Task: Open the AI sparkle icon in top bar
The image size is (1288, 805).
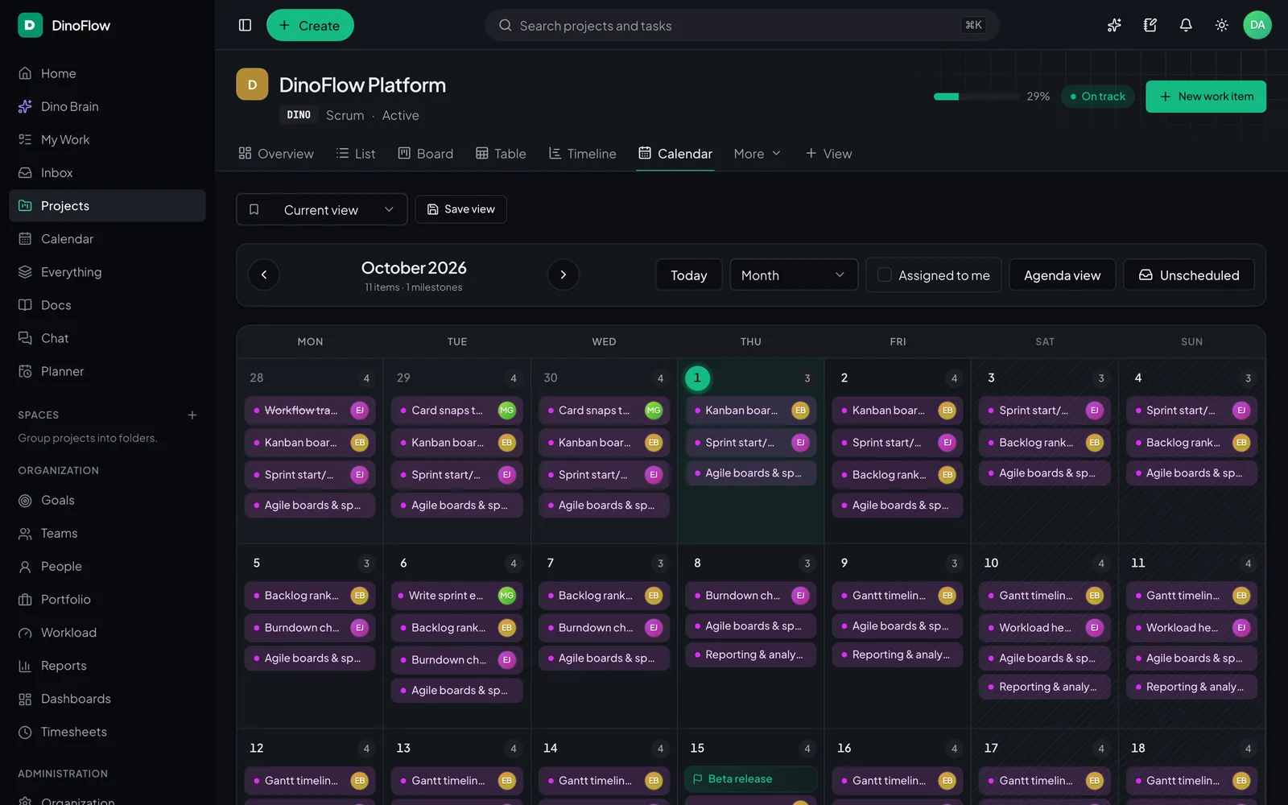Action: click(1114, 25)
